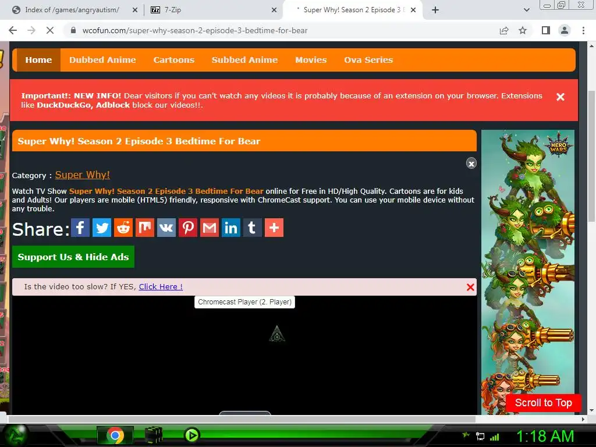Click the scroll down arrow
The height and width of the screenshot is (447, 596).
tap(591, 411)
